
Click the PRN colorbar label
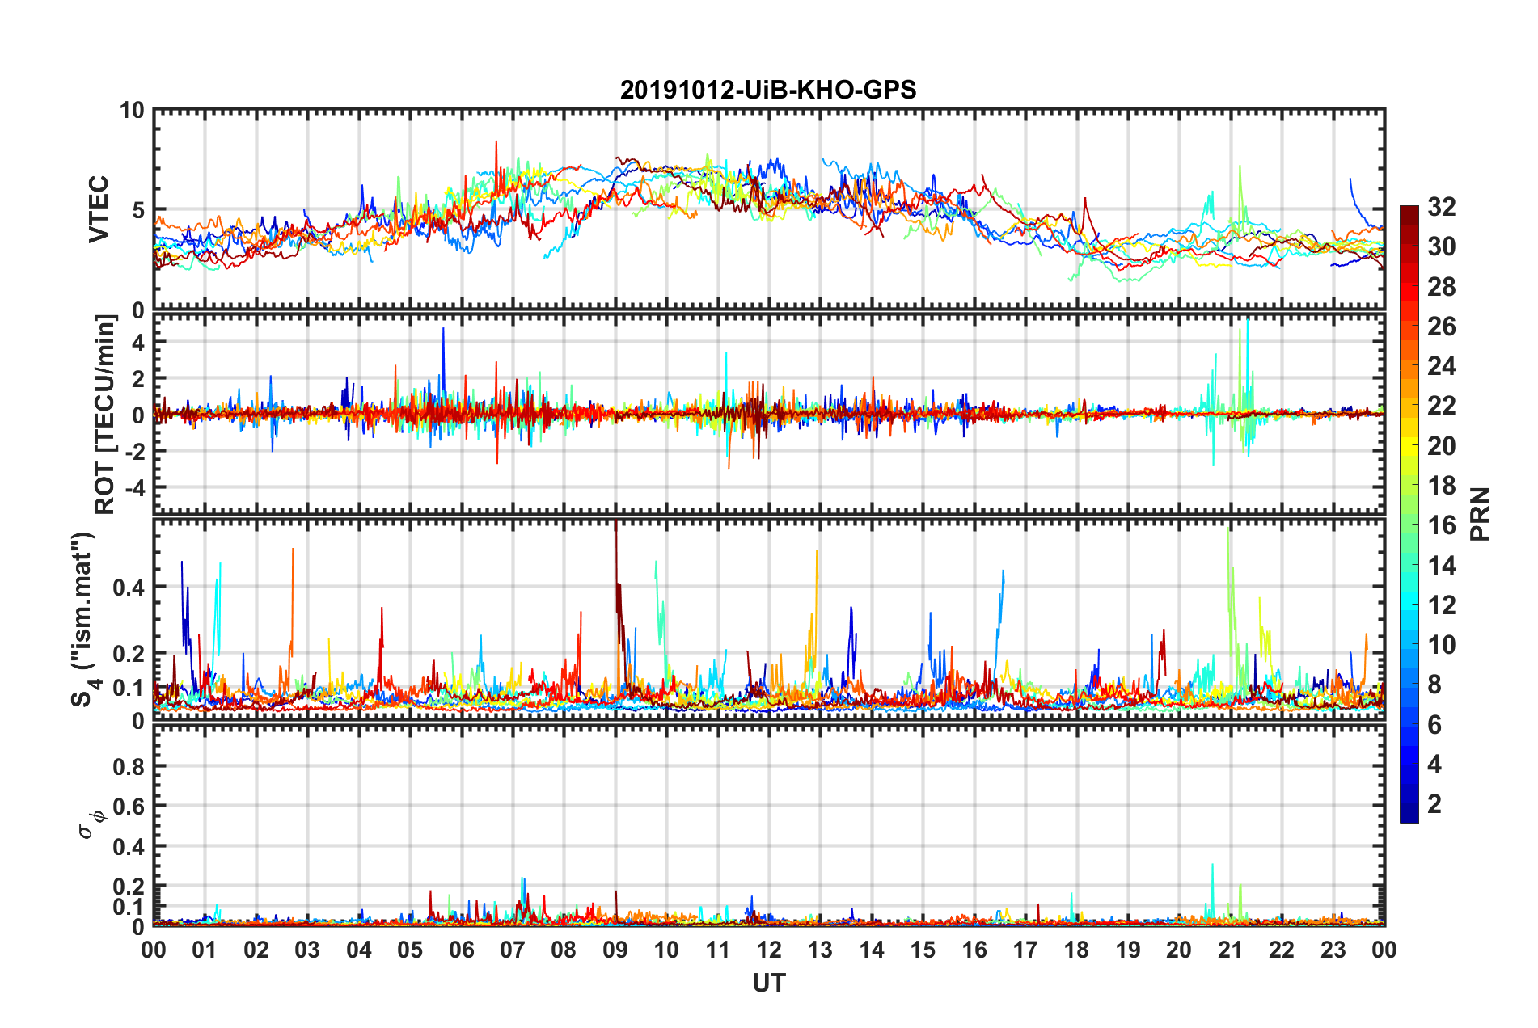(1480, 514)
